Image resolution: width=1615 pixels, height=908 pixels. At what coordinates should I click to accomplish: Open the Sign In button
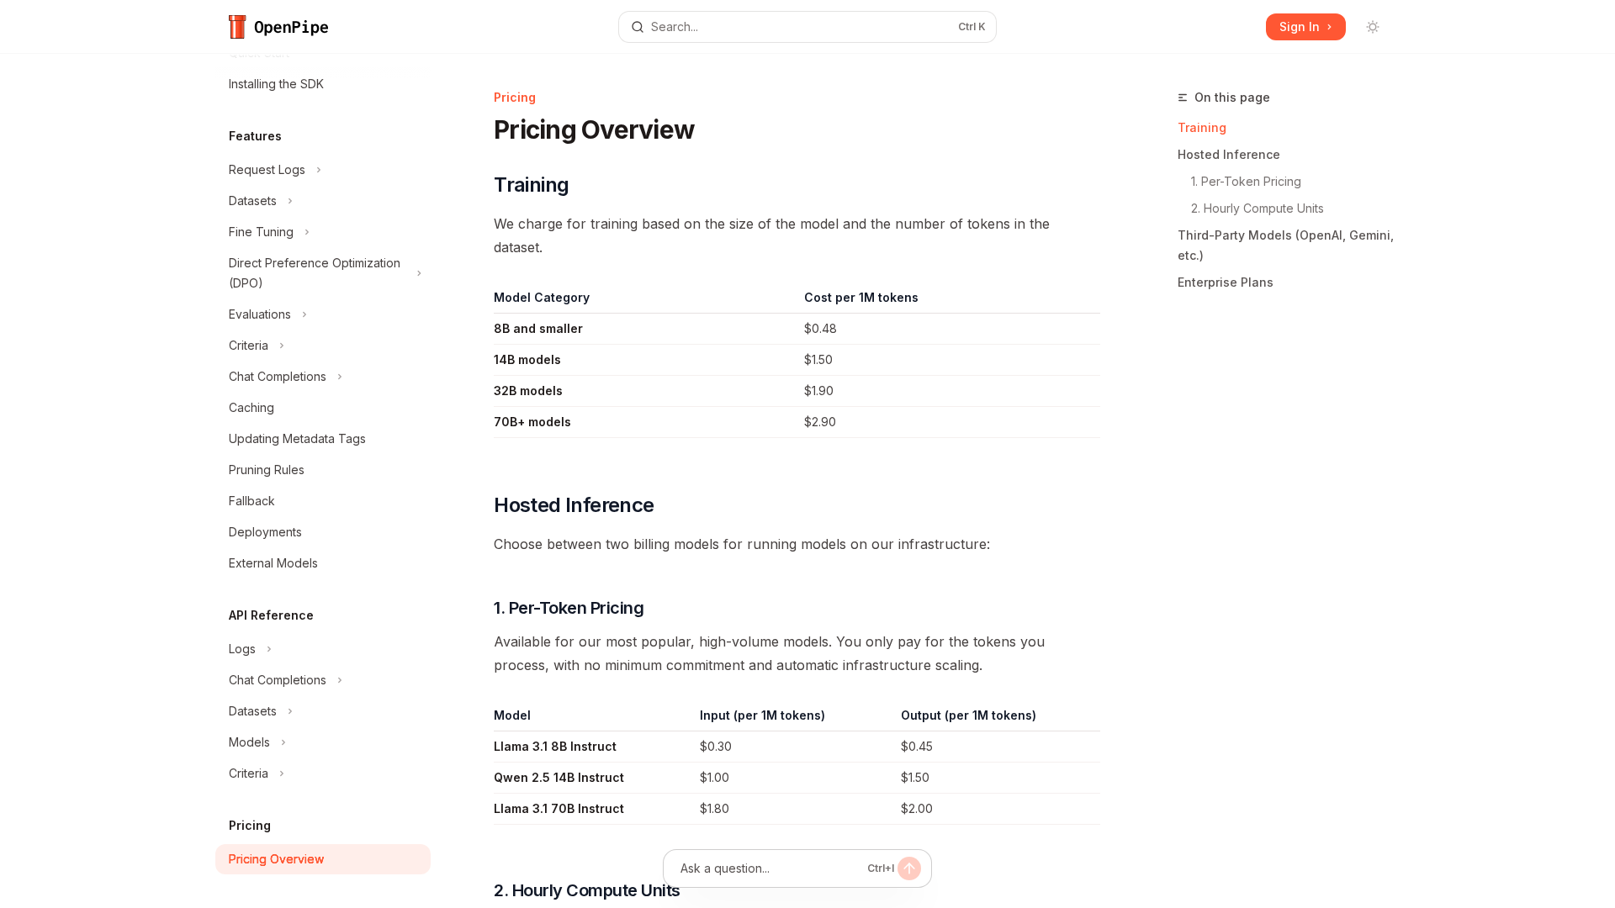click(1305, 27)
